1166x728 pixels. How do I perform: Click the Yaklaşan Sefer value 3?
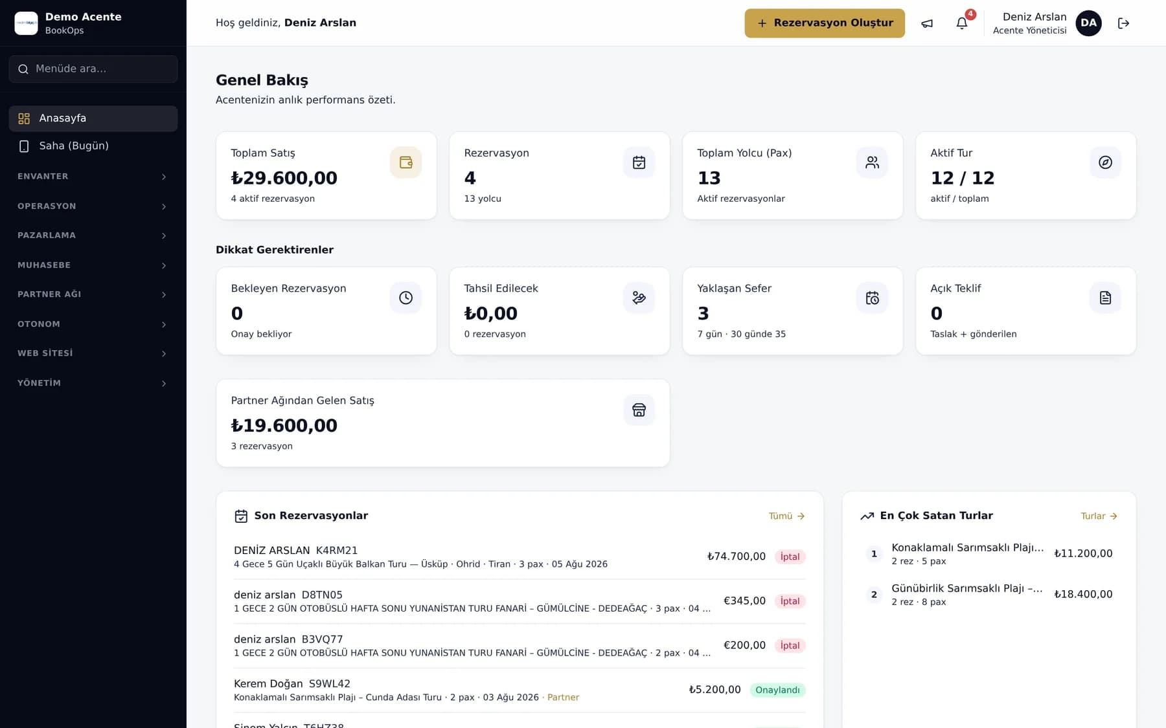tap(703, 313)
